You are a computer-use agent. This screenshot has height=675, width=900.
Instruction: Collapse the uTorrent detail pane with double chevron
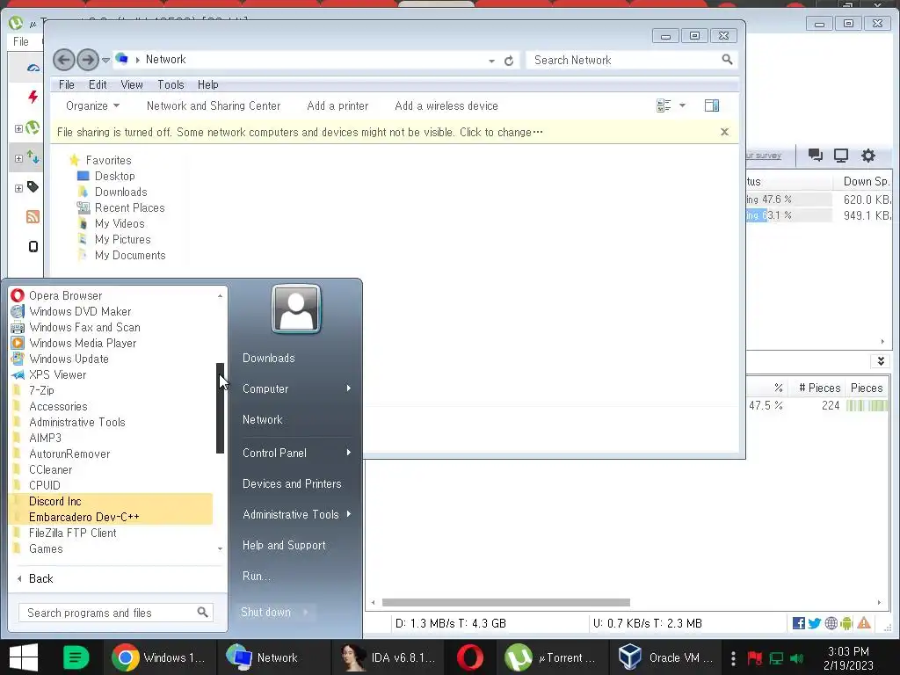click(881, 361)
